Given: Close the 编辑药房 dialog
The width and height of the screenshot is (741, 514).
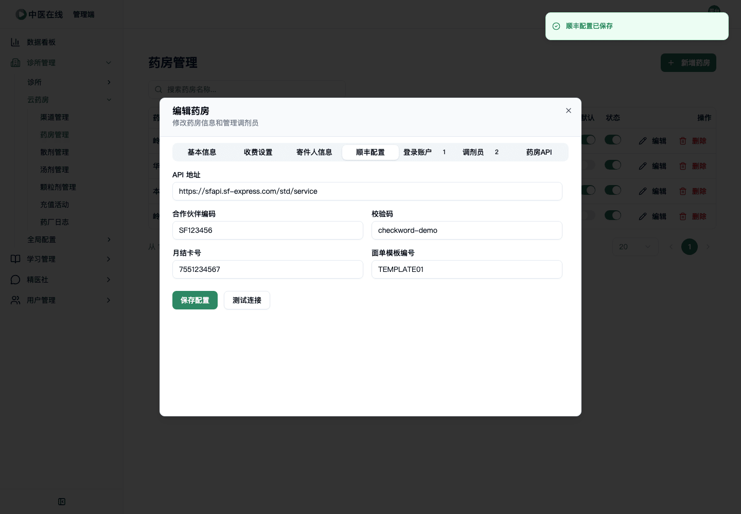Looking at the screenshot, I should click(x=569, y=111).
